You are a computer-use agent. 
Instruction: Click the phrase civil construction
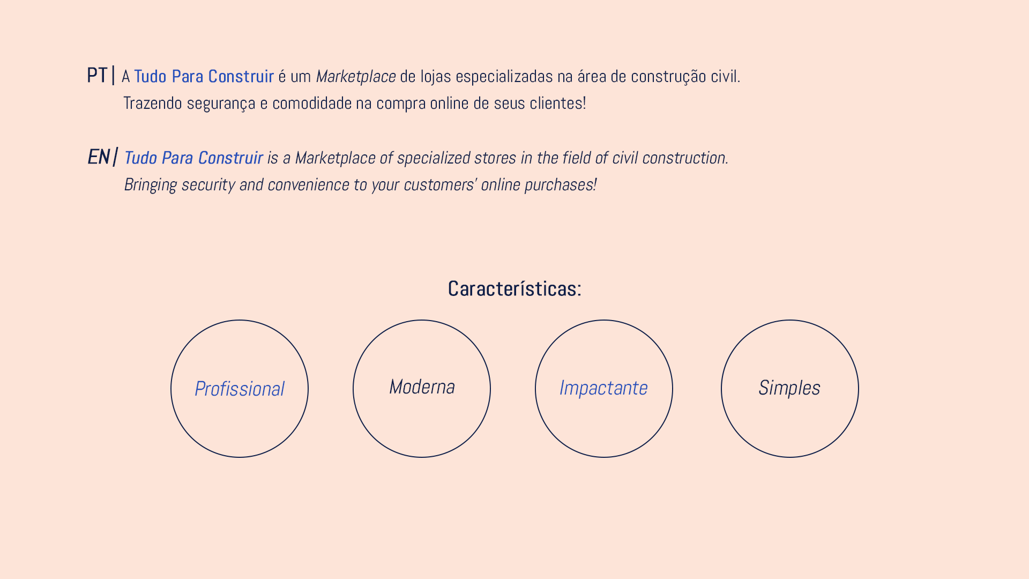[669, 158]
